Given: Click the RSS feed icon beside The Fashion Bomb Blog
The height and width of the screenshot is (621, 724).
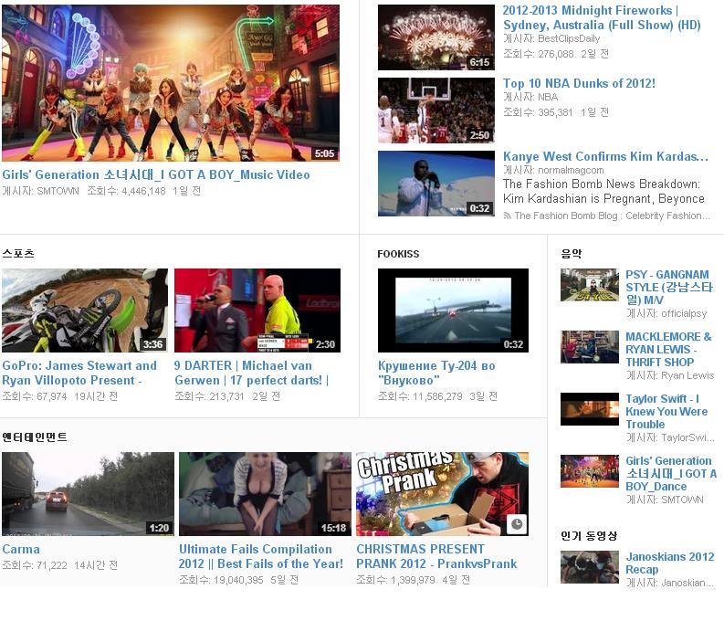Looking at the screenshot, I should point(508,216).
